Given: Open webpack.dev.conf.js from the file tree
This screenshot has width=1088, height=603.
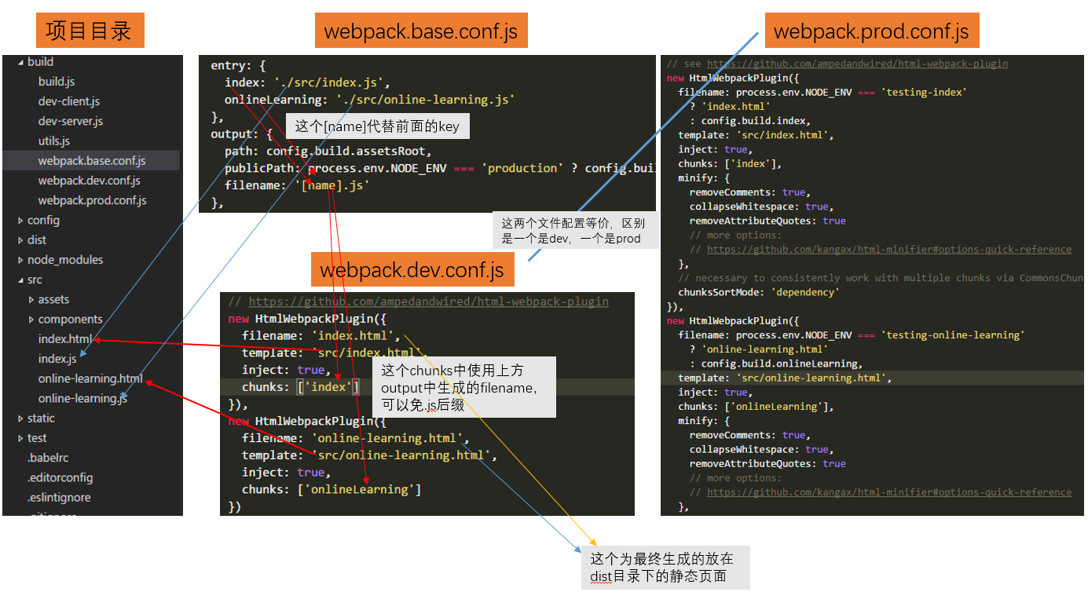Looking at the screenshot, I should coord(89,181).
